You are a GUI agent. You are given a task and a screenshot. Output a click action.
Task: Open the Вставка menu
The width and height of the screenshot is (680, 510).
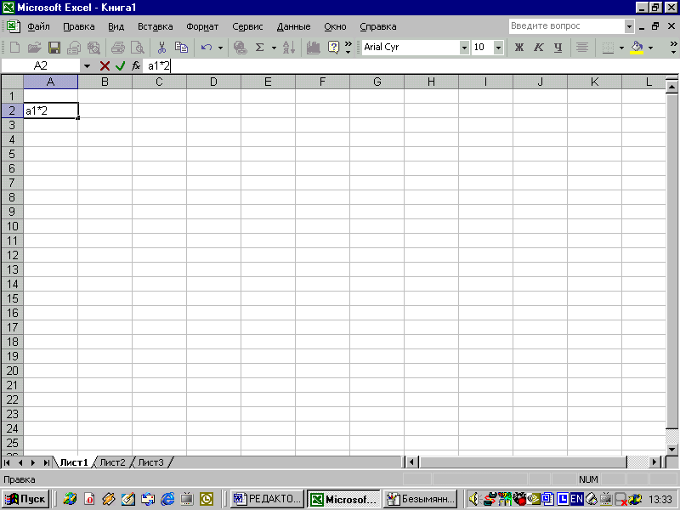156,26
